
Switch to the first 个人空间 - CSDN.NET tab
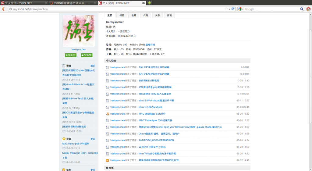click(x=24, y=3)
